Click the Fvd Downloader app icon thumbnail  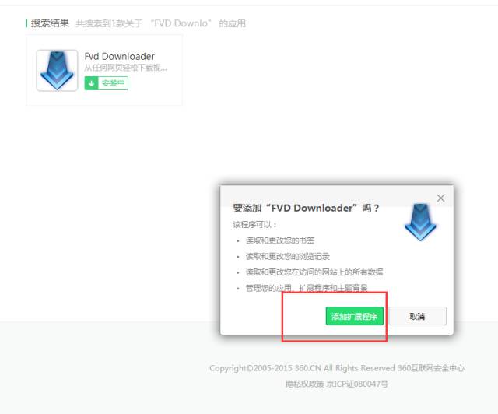(x=57, y=71)
